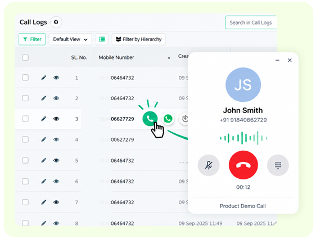316x239 pixels.
Task: Check the checkbox for row 5
Action: (25, 160)
